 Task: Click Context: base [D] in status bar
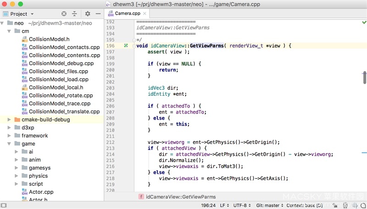point(304,205)
